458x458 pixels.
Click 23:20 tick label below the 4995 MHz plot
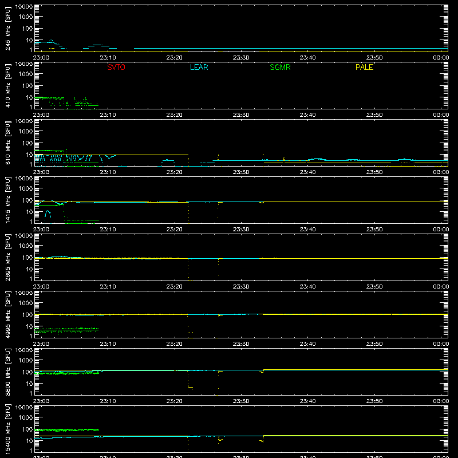point(175,344)
